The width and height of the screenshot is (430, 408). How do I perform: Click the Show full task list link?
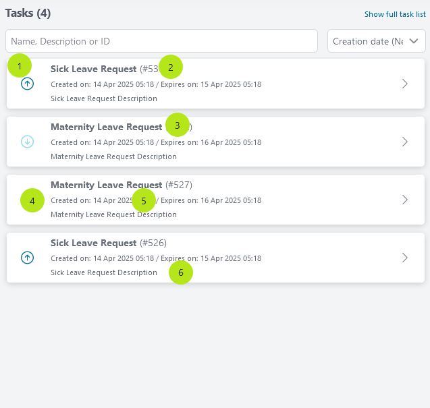[395, 14]
